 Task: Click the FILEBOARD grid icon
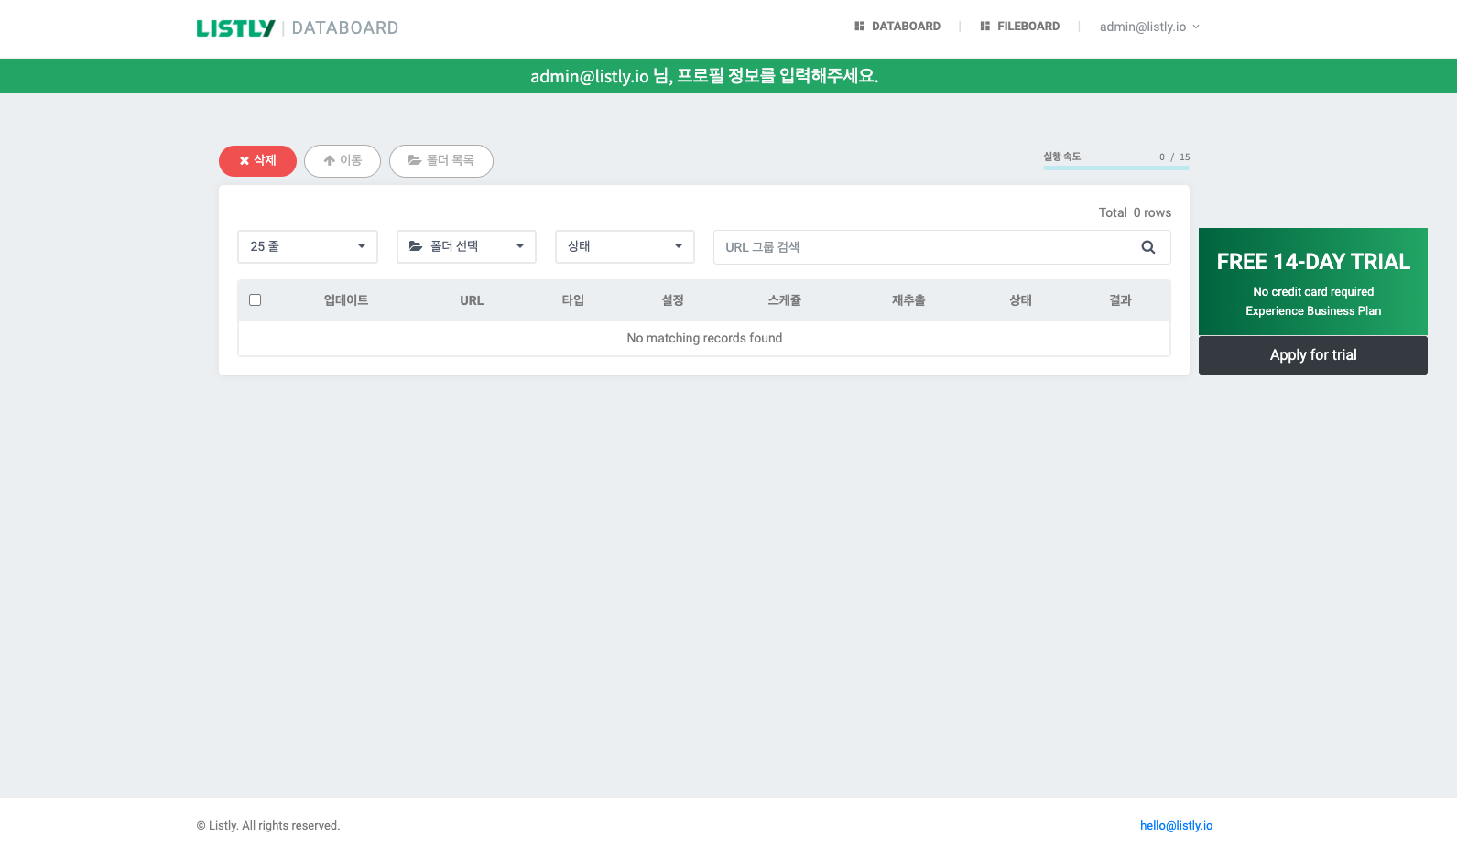[x=985, y=27]
